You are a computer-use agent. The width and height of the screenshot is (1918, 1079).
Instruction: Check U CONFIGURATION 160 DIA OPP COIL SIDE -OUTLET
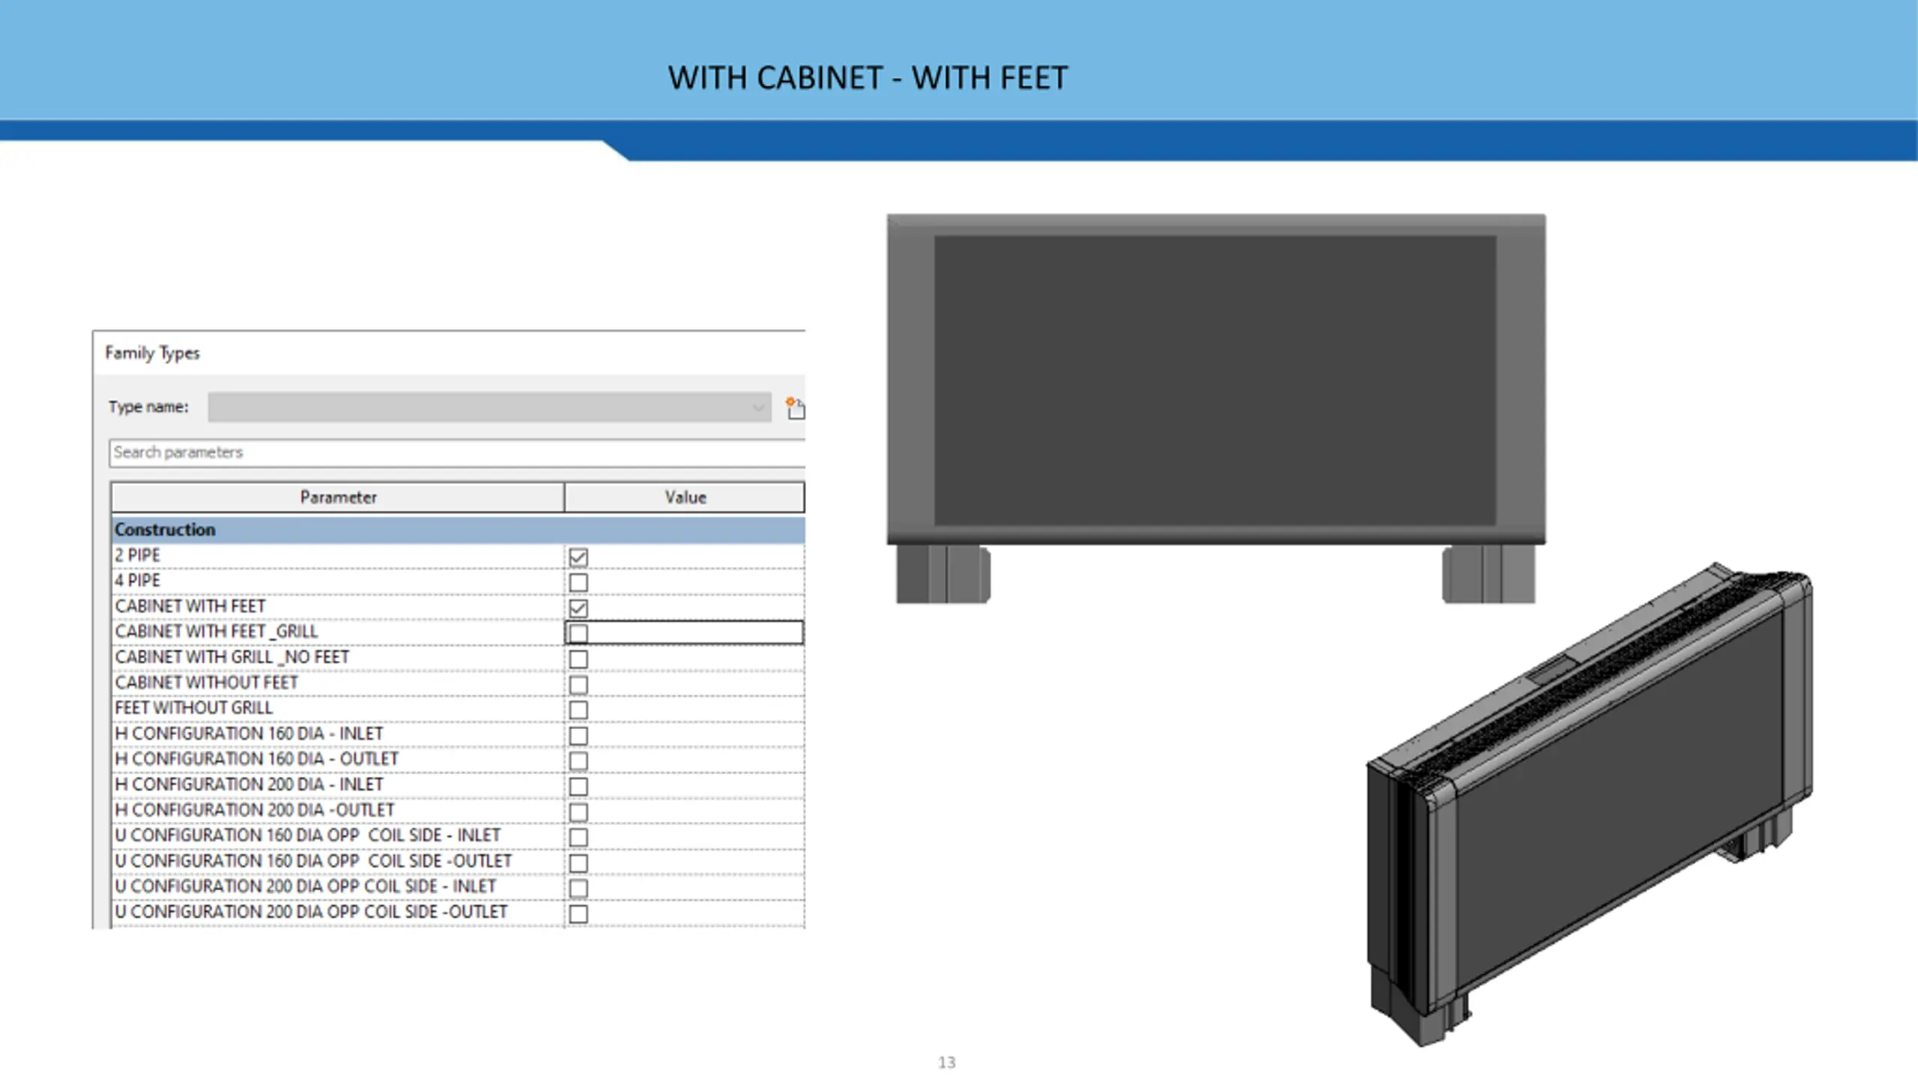(x=578, y=862)
